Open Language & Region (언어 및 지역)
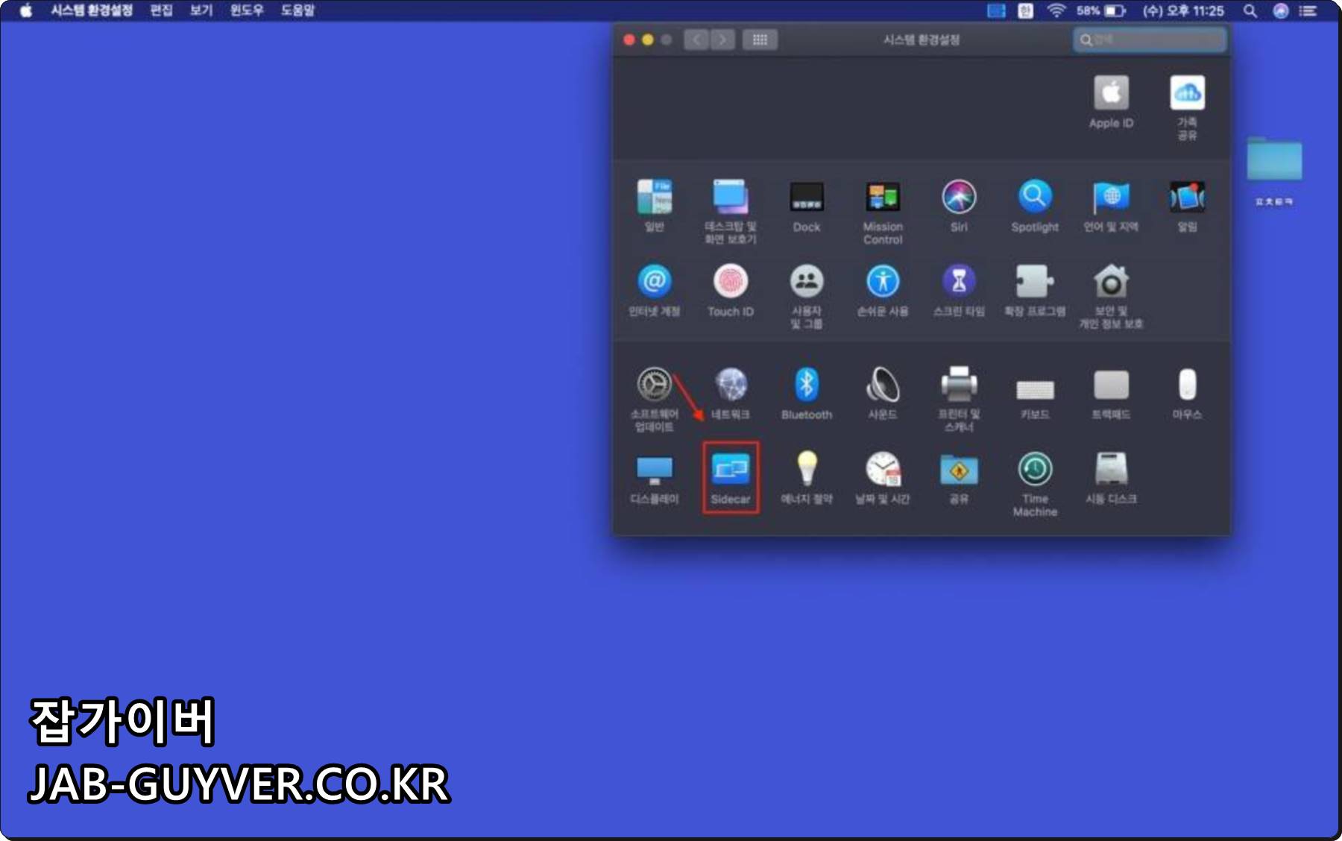Screen dimensions: 1342x841 coord(1111,206)
